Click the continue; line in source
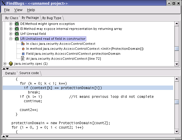Viewport: 182px width, 140px height. 33,101
